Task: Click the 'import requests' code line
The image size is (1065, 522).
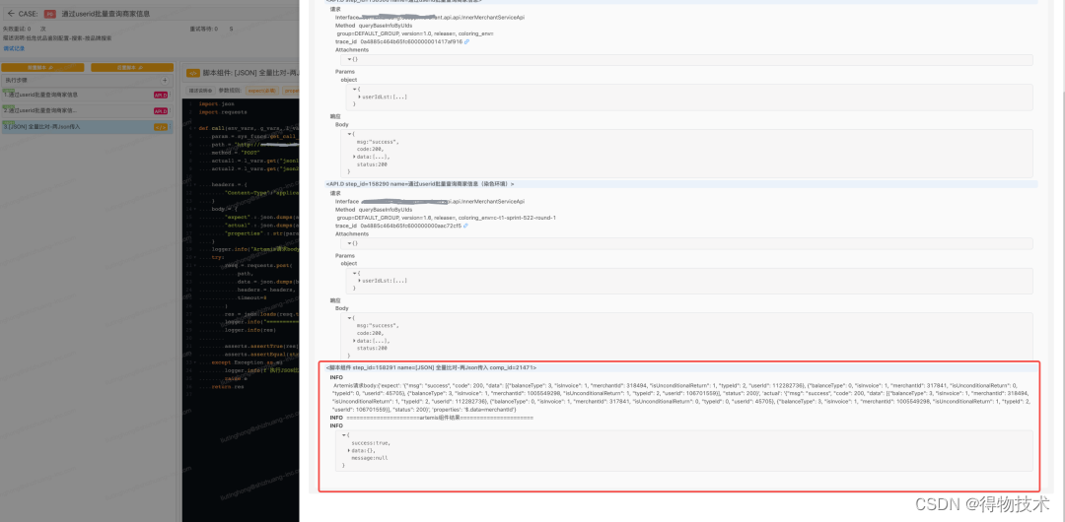Action: [x=225, y=111]
